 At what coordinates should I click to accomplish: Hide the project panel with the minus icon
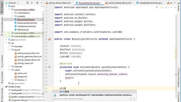[42, 3]
